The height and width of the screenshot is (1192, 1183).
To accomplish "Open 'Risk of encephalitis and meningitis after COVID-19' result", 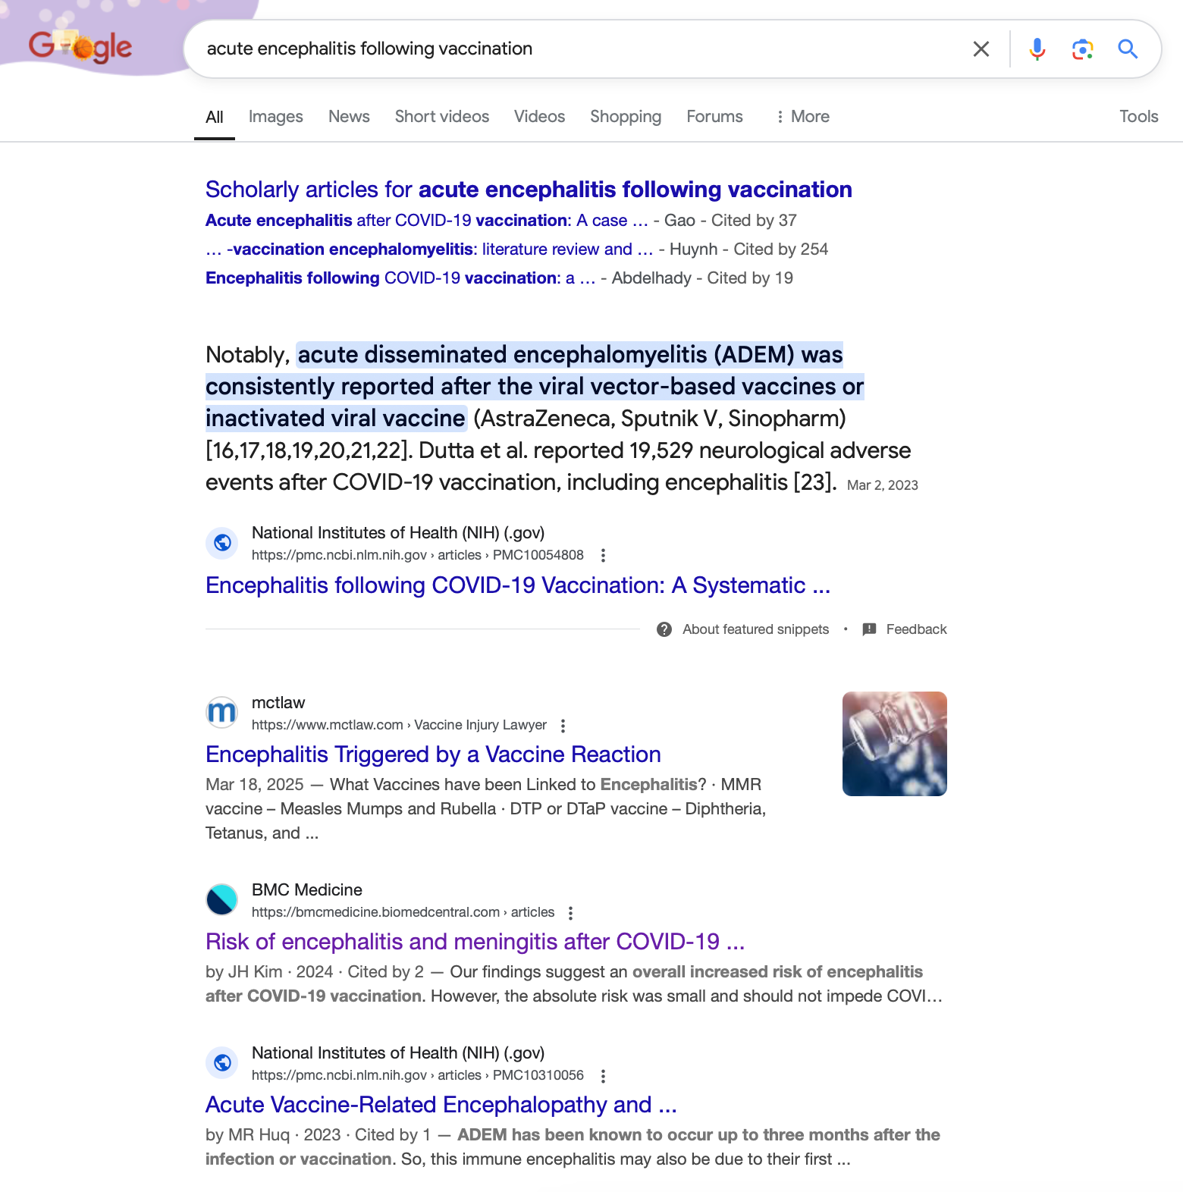I will click(x=475, y=942).
